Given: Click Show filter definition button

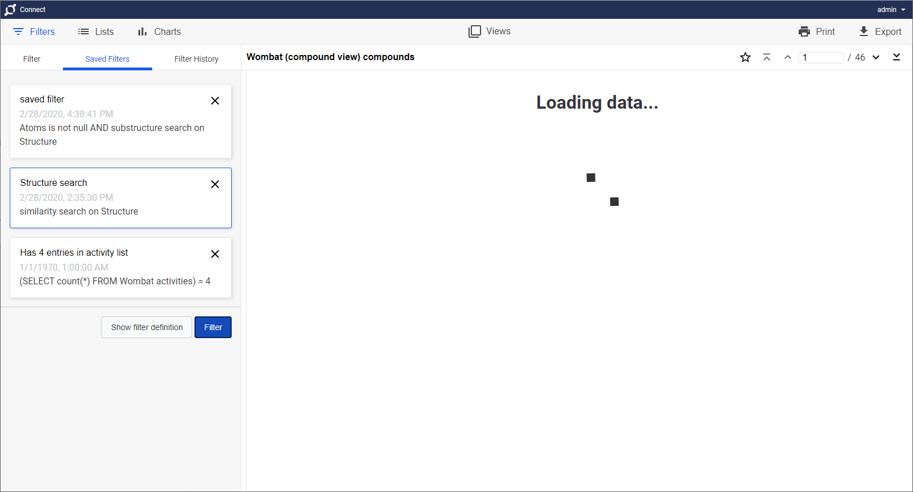Looking at the screenshot, I should 147,327.
